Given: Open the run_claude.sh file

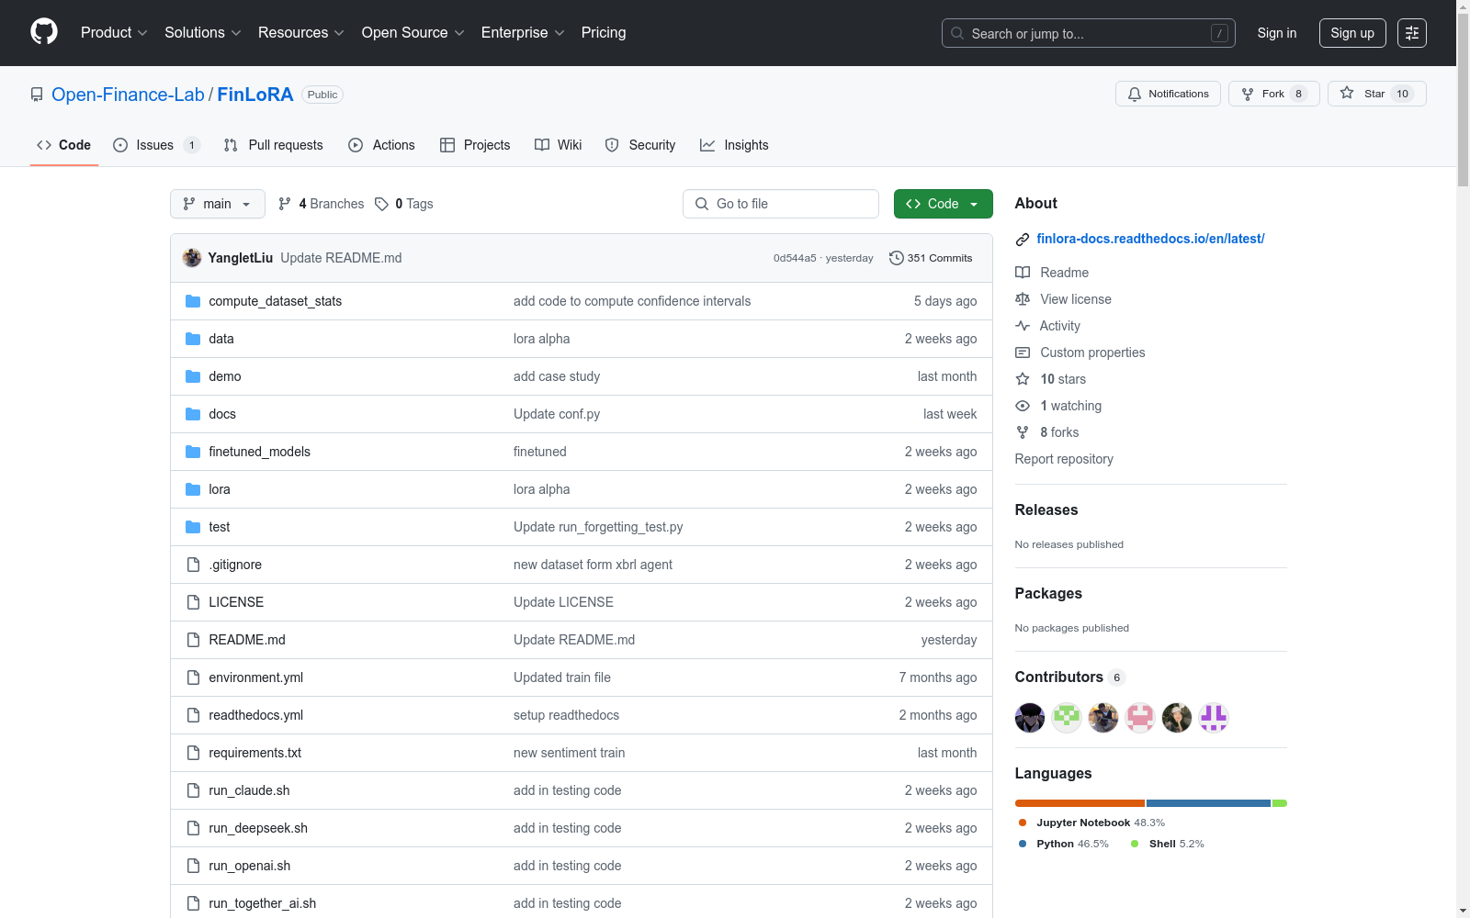Looking at the screenshot, I should 249,790.
